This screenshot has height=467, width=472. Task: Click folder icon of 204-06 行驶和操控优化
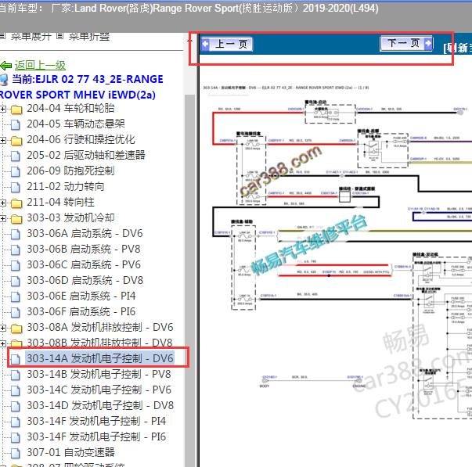(x=16, y=141)
